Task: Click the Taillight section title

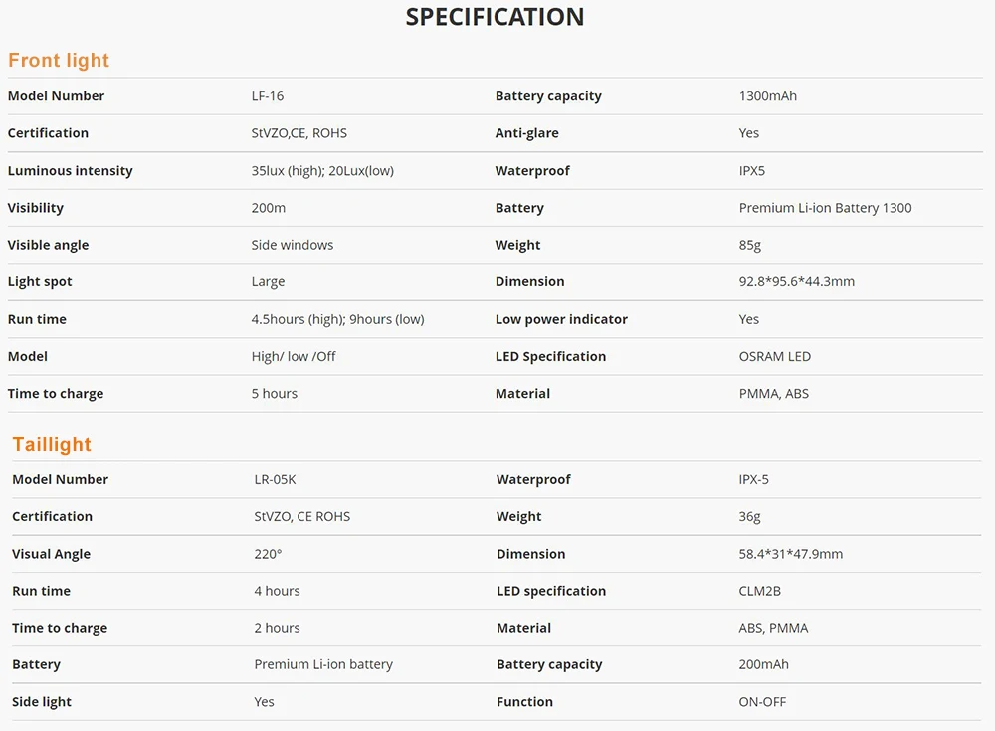Action: pos(52,444)
